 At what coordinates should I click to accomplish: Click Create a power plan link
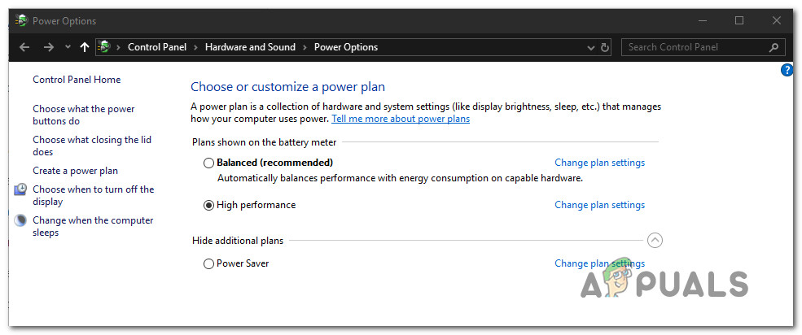[75, 171]
